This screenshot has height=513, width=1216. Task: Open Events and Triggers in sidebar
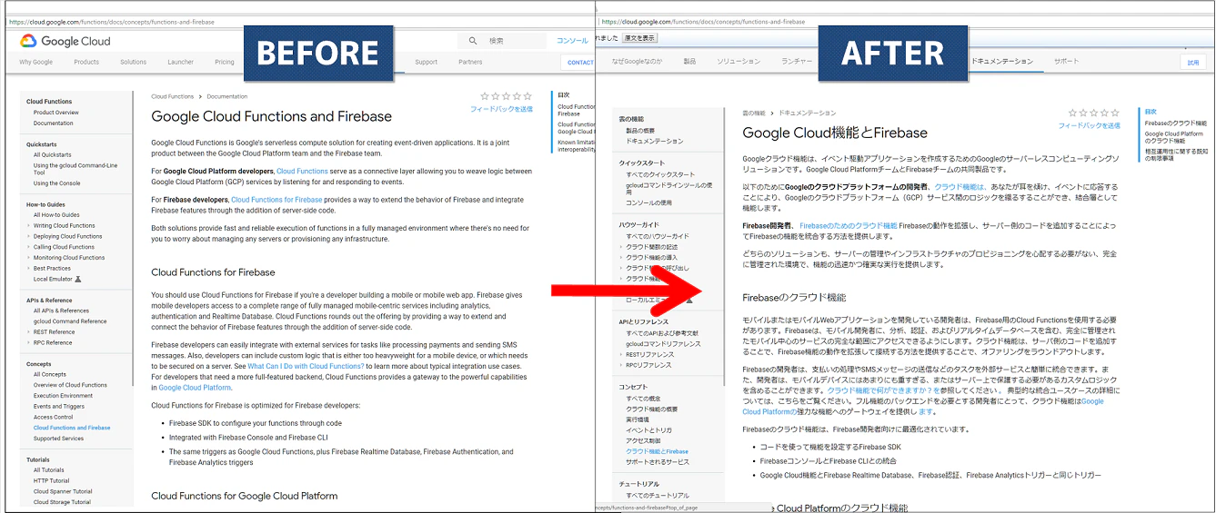tap(60, 407)
